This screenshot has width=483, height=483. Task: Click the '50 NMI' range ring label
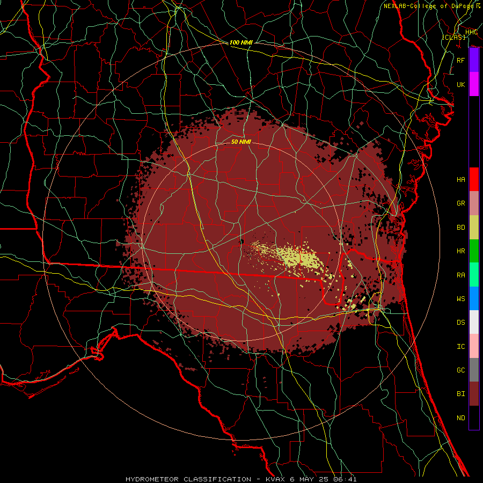pos(241,142)
